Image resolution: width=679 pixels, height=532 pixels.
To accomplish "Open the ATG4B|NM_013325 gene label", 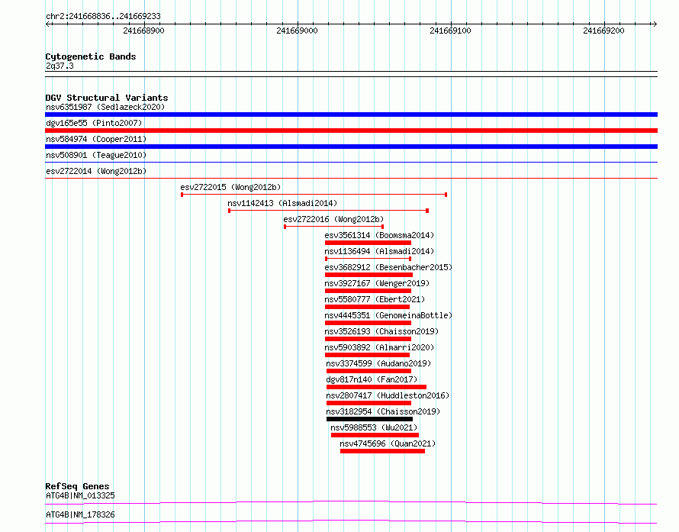I will tap(80, 495).
